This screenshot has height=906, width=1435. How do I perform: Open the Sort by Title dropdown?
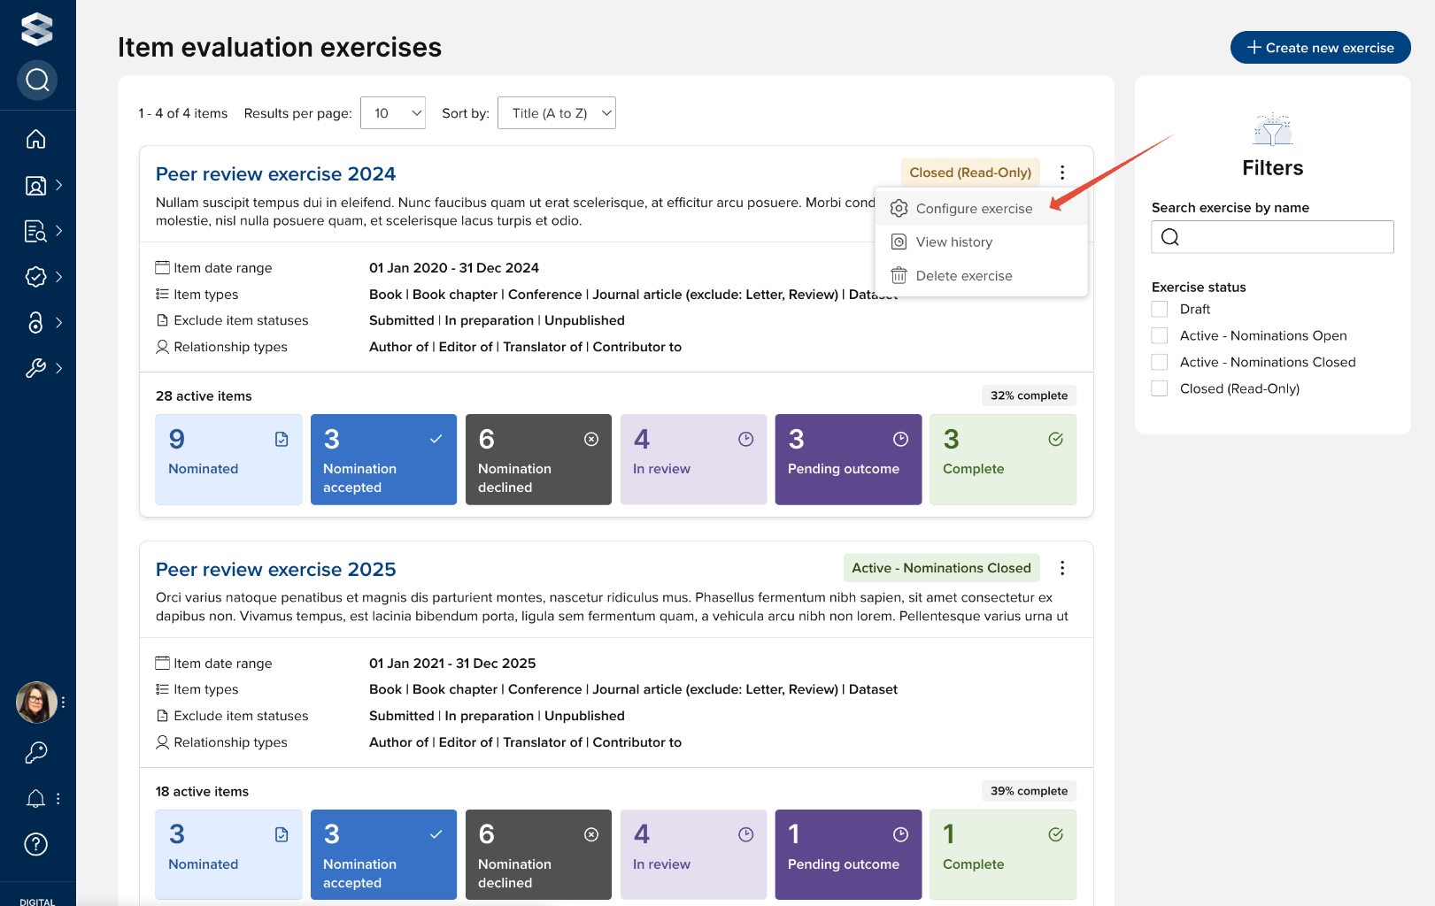(x=557, y=113)
